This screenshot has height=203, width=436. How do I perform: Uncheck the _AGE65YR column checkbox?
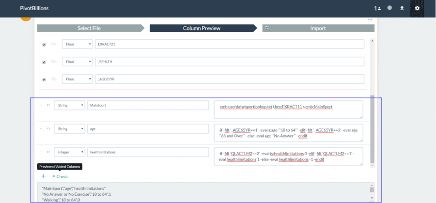(44, 79)
